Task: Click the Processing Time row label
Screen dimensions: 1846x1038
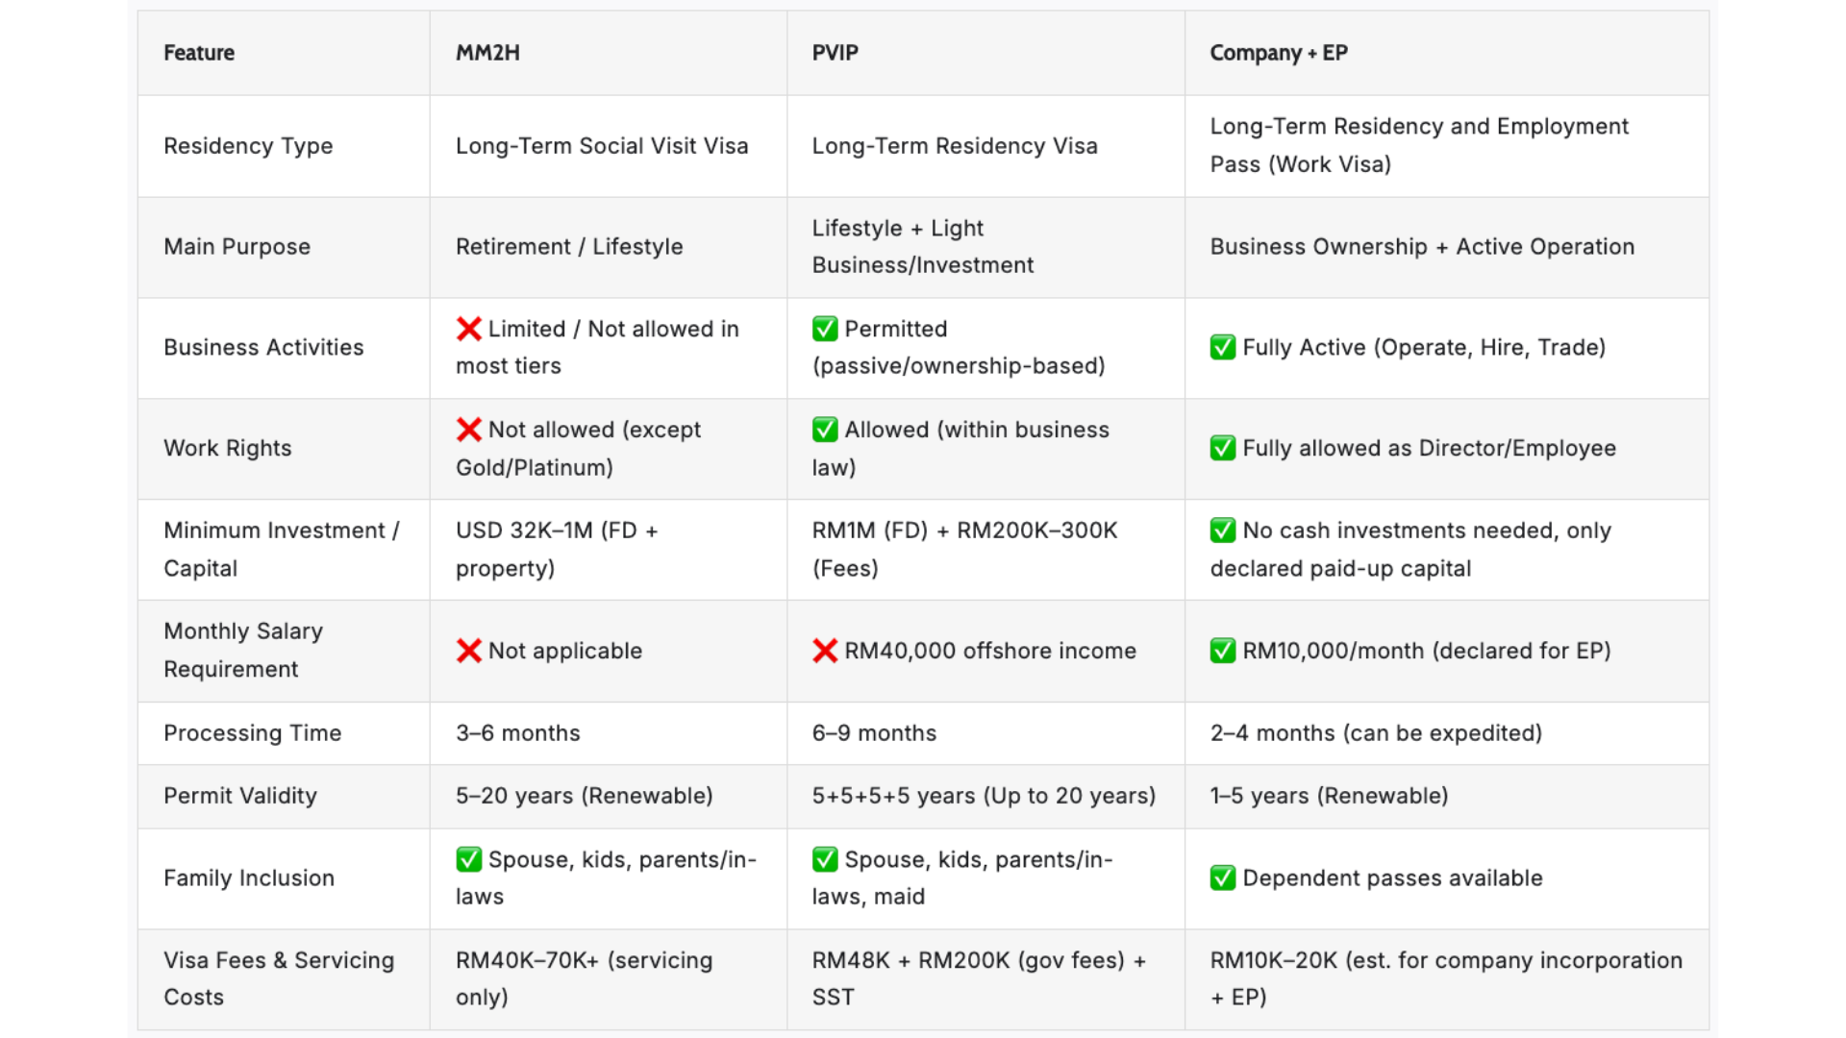Action: pos(253,733)
